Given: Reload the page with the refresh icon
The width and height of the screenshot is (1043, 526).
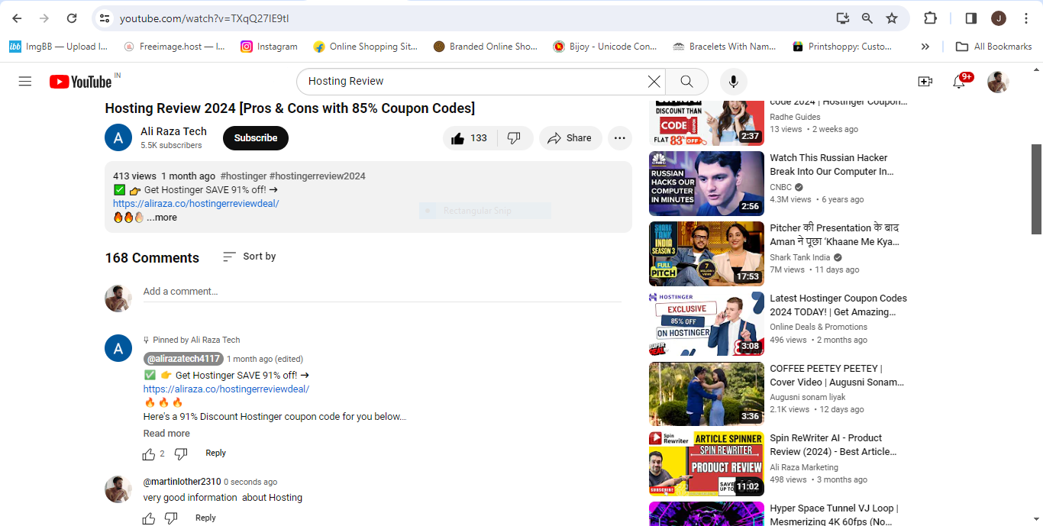Looking at the screenshot, I should pyautogui.click(x=72, y=18).
